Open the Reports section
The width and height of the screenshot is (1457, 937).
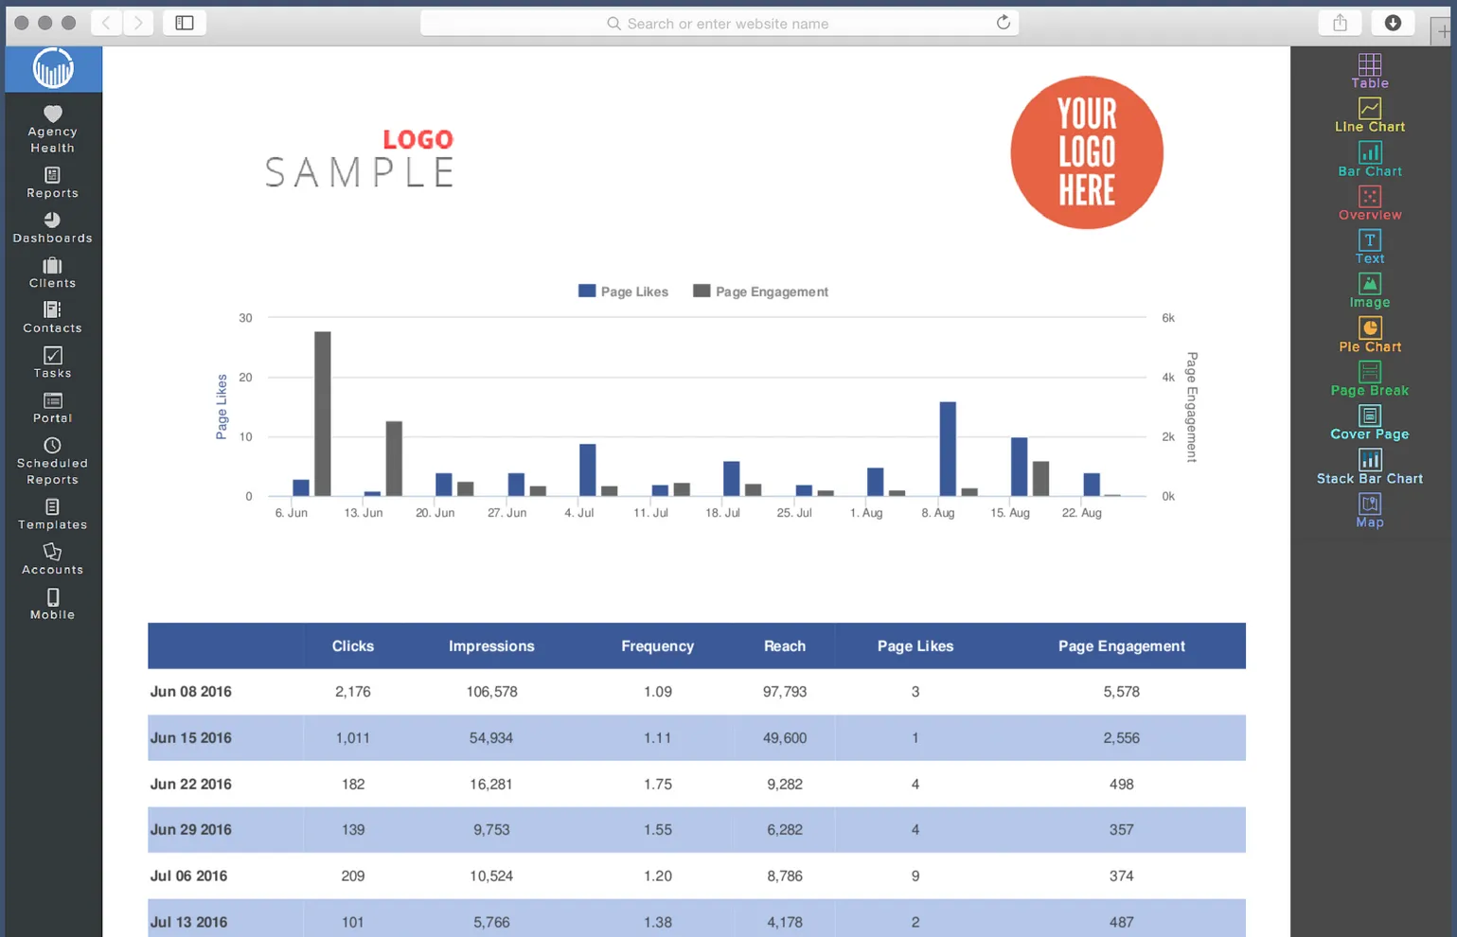pyautogui.click(x=52, y=184)
